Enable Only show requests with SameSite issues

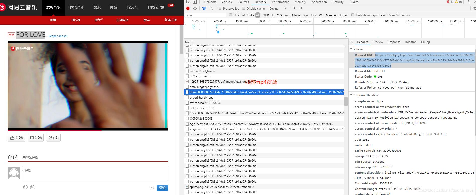pos(353,15)
